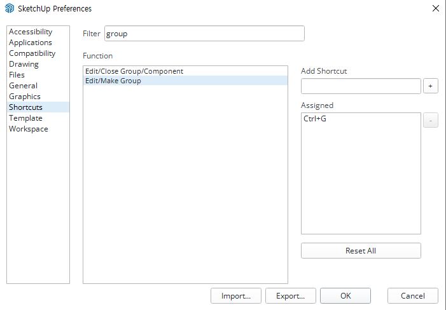Remove shortcut with the minus button

[430, 120]
